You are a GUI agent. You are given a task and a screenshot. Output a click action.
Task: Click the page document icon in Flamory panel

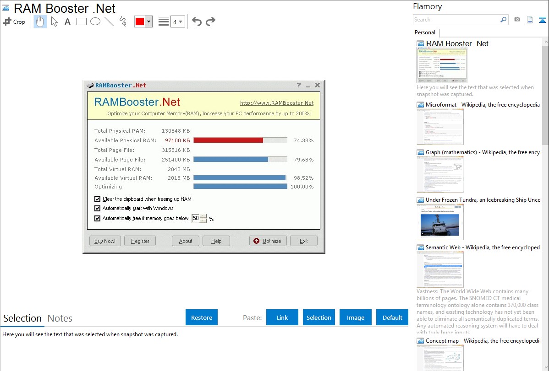530,20
